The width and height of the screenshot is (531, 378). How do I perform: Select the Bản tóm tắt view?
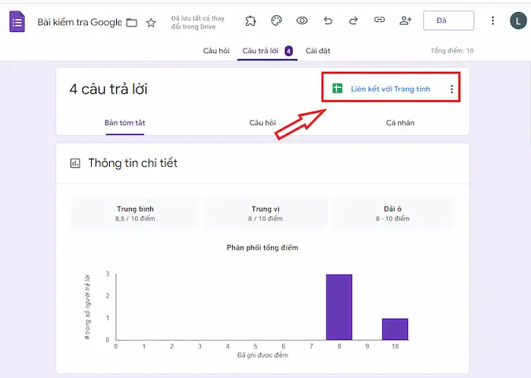[x=124, y=122]
